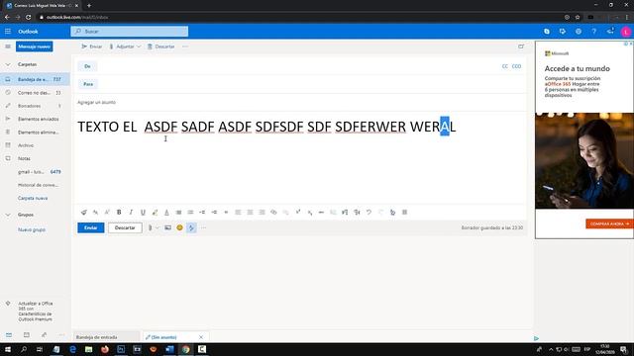Show the CC field
This screenshot has width=634, height=356.
pyautogui.click(x=504, y=66)
